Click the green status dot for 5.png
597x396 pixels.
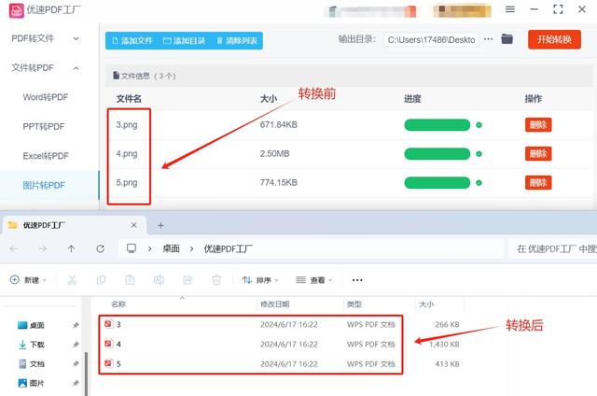479,182
